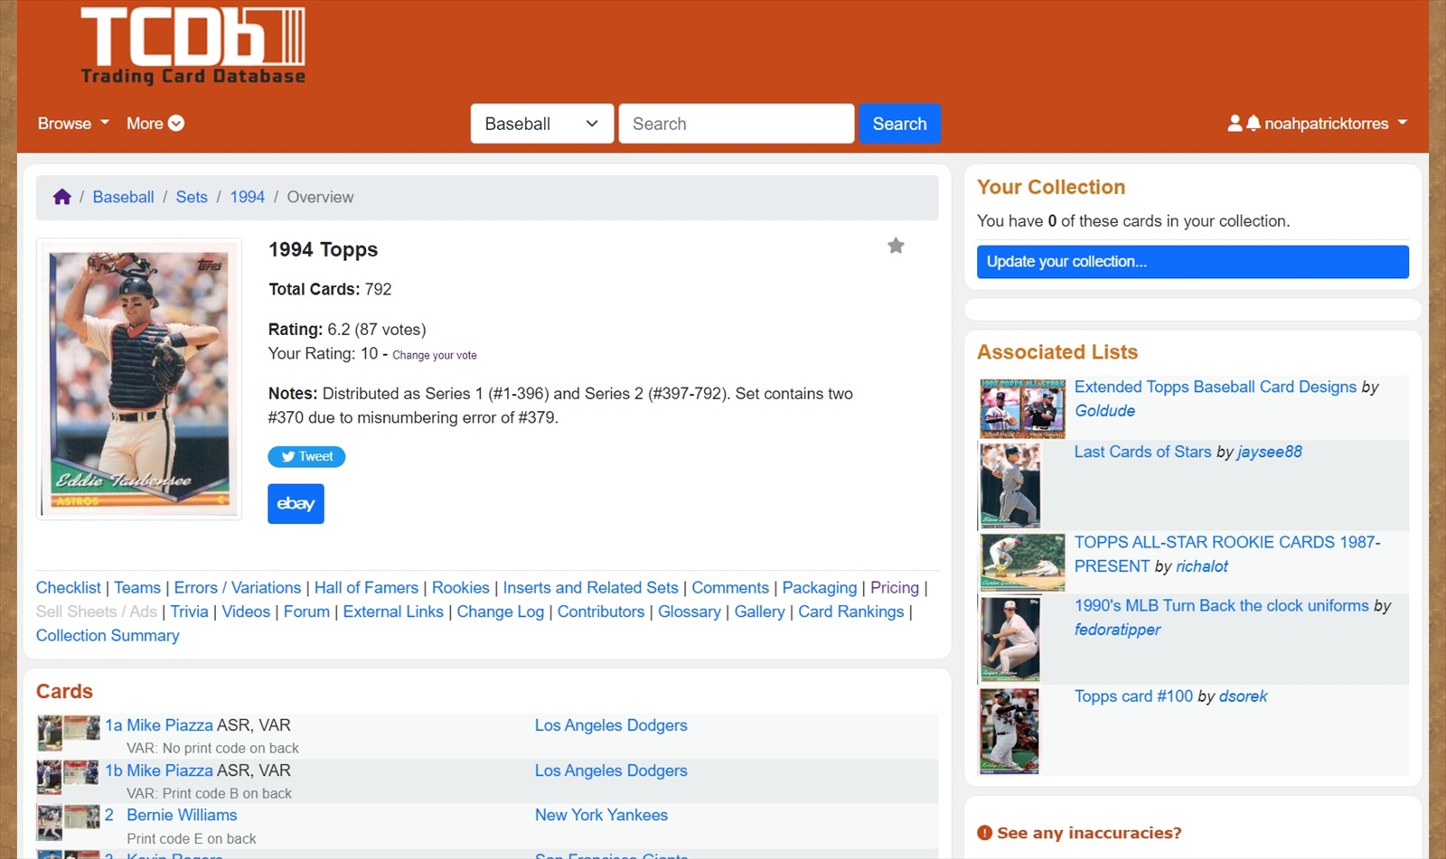
Task: Open the fedoratipper user profile link
Action: [1117, 630]
